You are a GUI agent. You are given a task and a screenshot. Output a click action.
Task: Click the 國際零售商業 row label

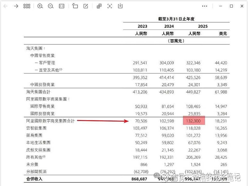[x=42, y=106]
